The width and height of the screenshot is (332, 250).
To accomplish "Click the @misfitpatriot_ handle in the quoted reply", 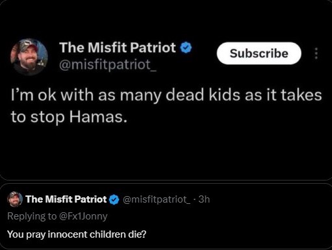I will pos(157,199).
